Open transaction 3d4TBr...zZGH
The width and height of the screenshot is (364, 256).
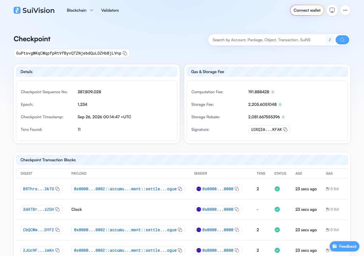pos(38,209)
